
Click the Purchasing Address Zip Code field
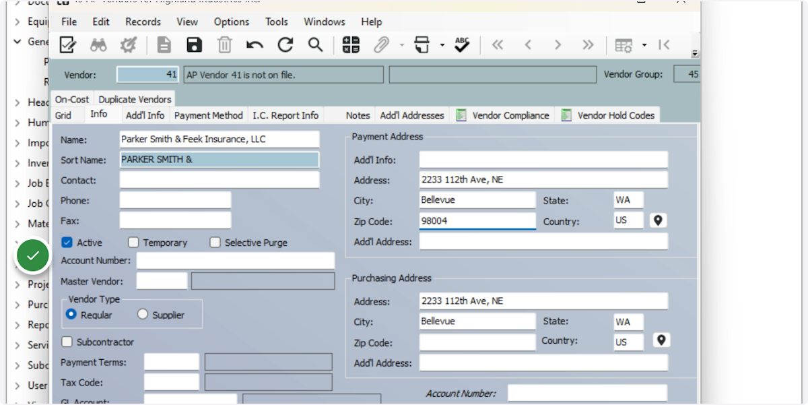(477, 342)
